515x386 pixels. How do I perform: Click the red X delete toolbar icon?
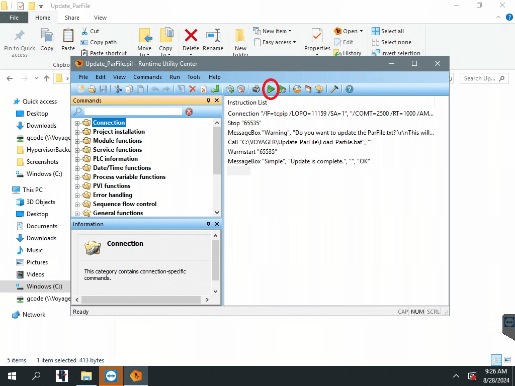click(192, 89)
